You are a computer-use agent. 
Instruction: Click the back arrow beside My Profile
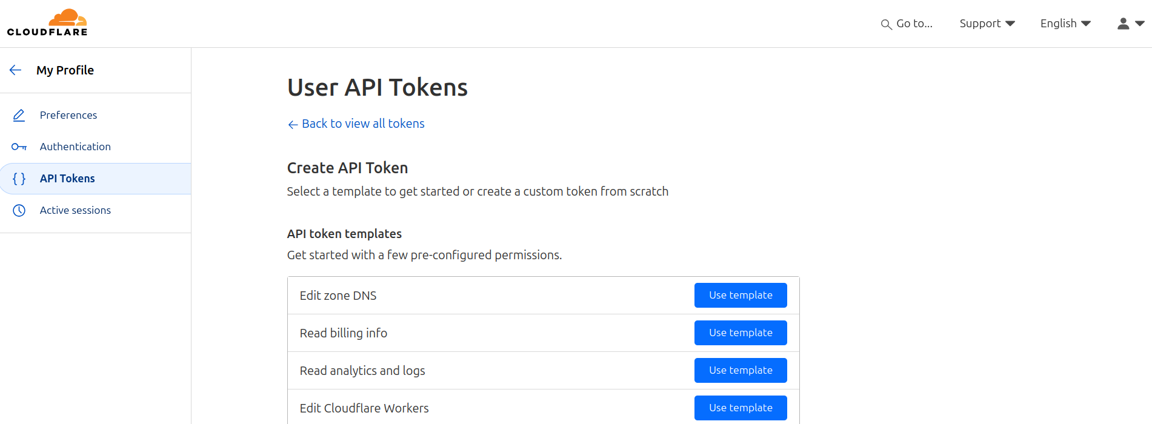point(16,70)
